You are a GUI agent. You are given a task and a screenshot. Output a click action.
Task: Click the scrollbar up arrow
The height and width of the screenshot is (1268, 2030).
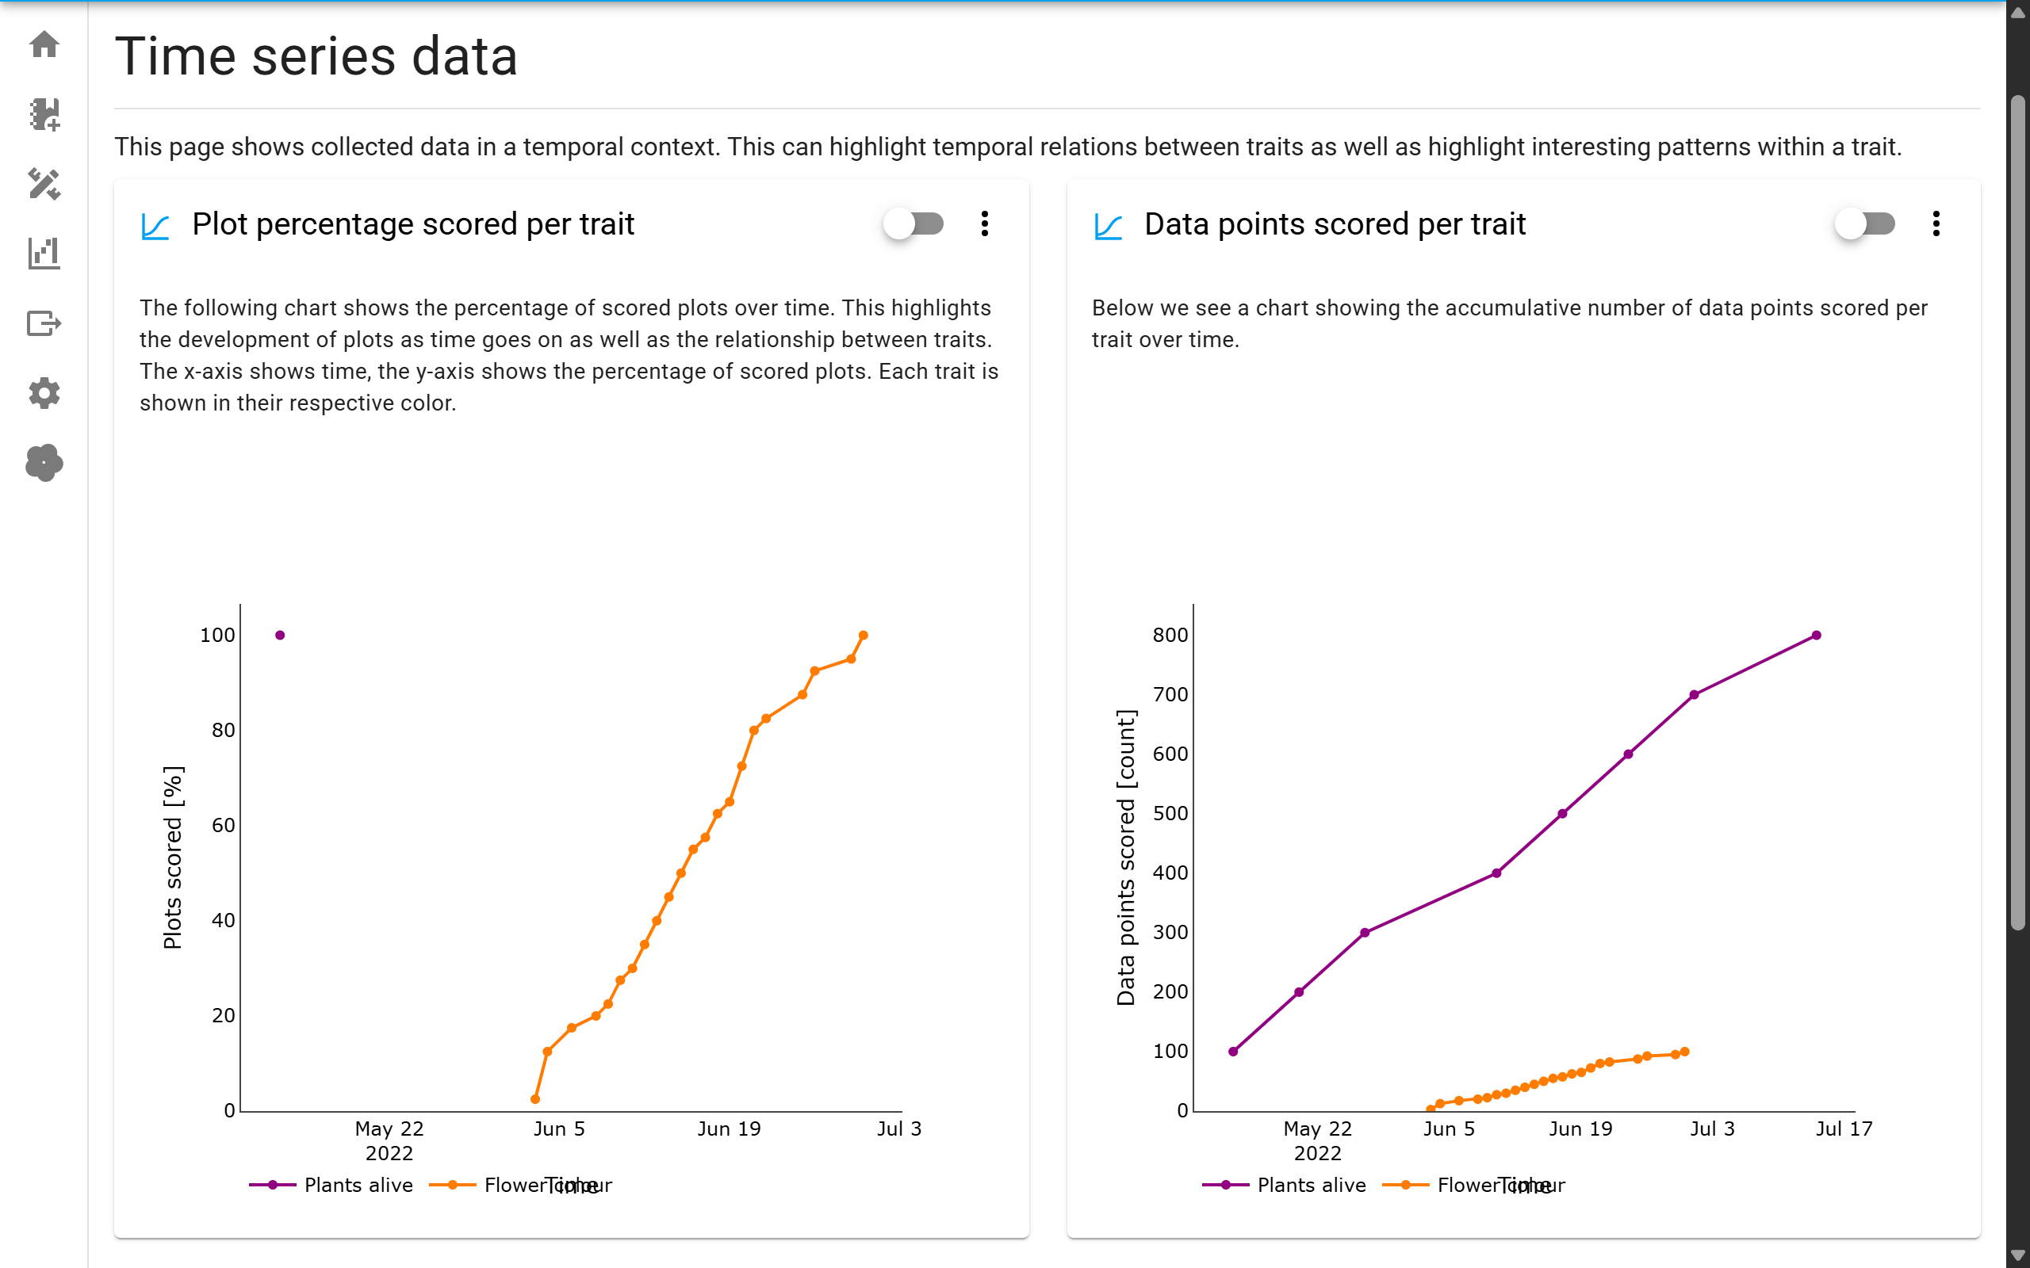pos(2017,12)
